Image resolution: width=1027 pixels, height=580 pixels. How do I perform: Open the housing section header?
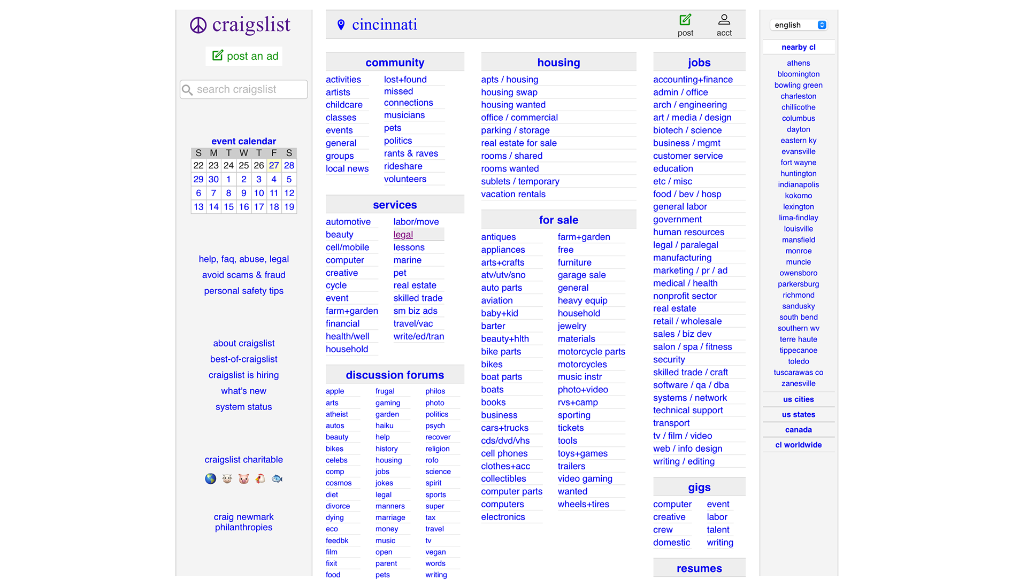click(558, 63)
